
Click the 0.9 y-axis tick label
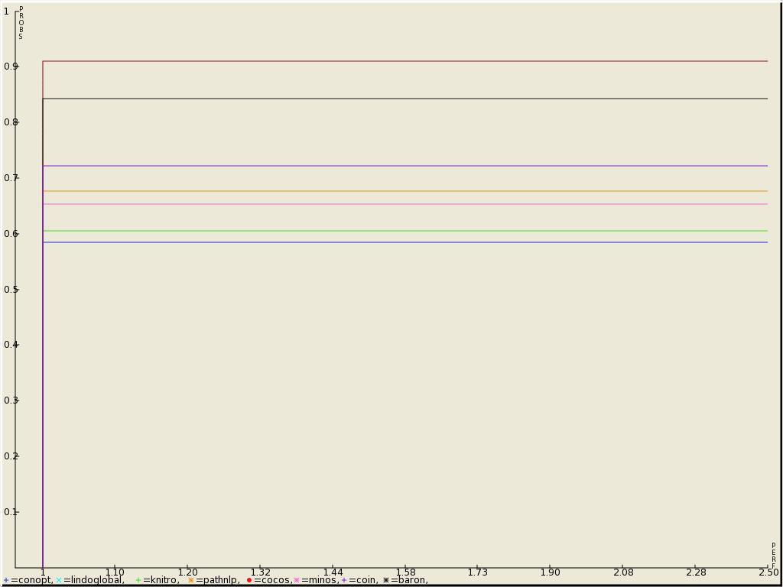tap(10, 66)
